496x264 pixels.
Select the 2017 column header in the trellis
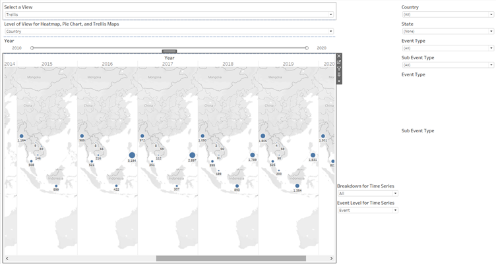tap(168, 64)
